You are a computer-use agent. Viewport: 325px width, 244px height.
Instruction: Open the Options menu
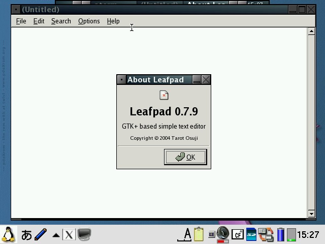[89, 21]
